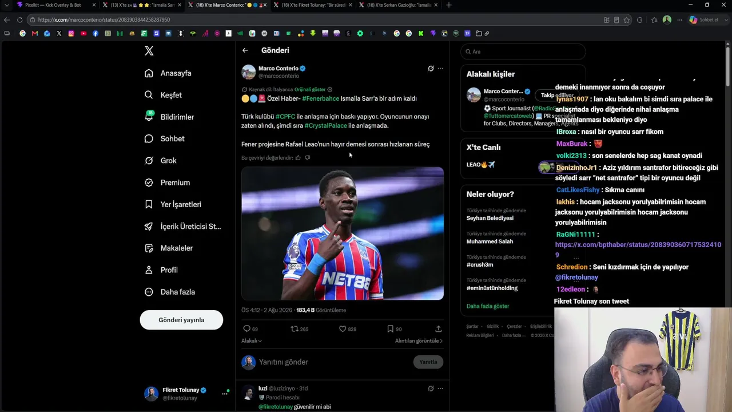Viewport: 732px width, 412px height.
Task: Open the #CPFC hashtag
Action: tap(285, 117)
